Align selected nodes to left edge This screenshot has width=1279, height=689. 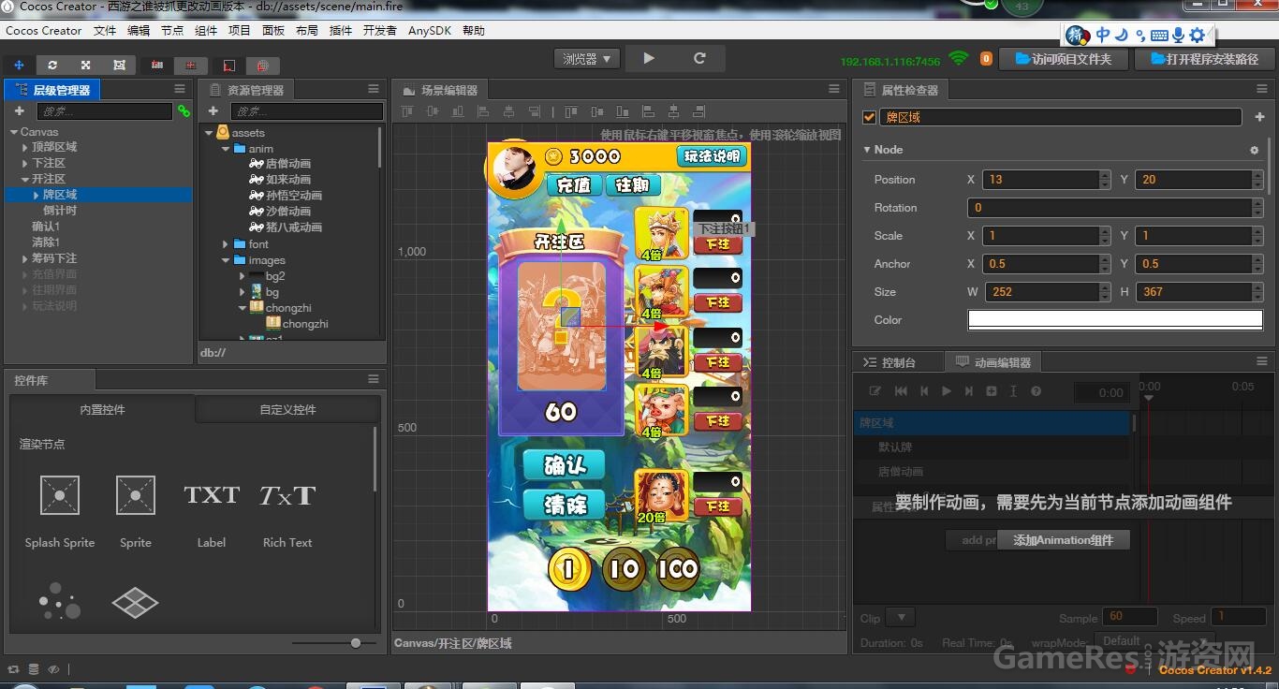483,111
